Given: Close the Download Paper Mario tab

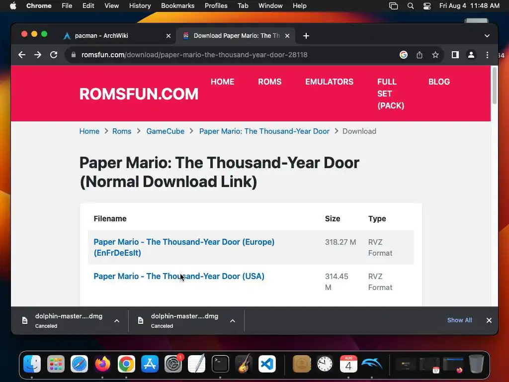Looking at the screenshot, I should click(287, 36).
